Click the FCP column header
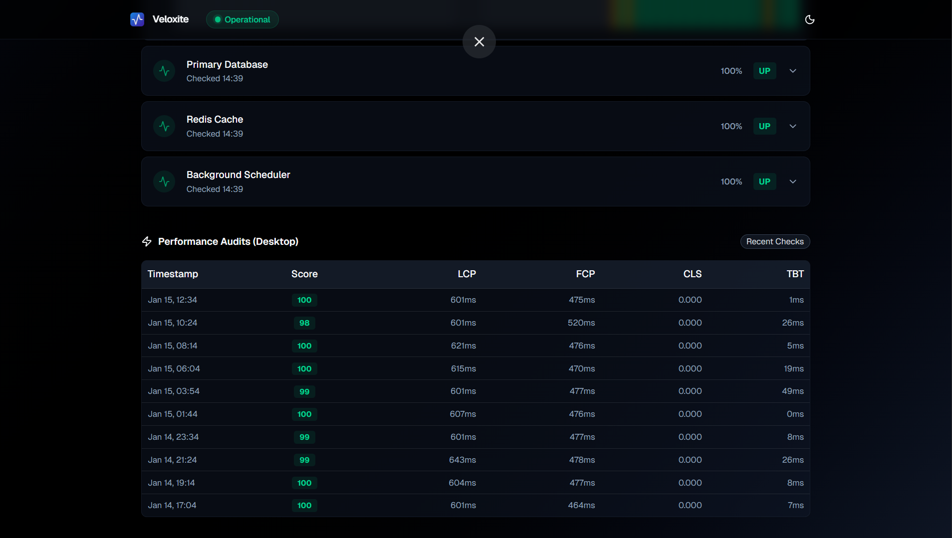This screenshot has height=538, width=952. click(x=585, y=274)
